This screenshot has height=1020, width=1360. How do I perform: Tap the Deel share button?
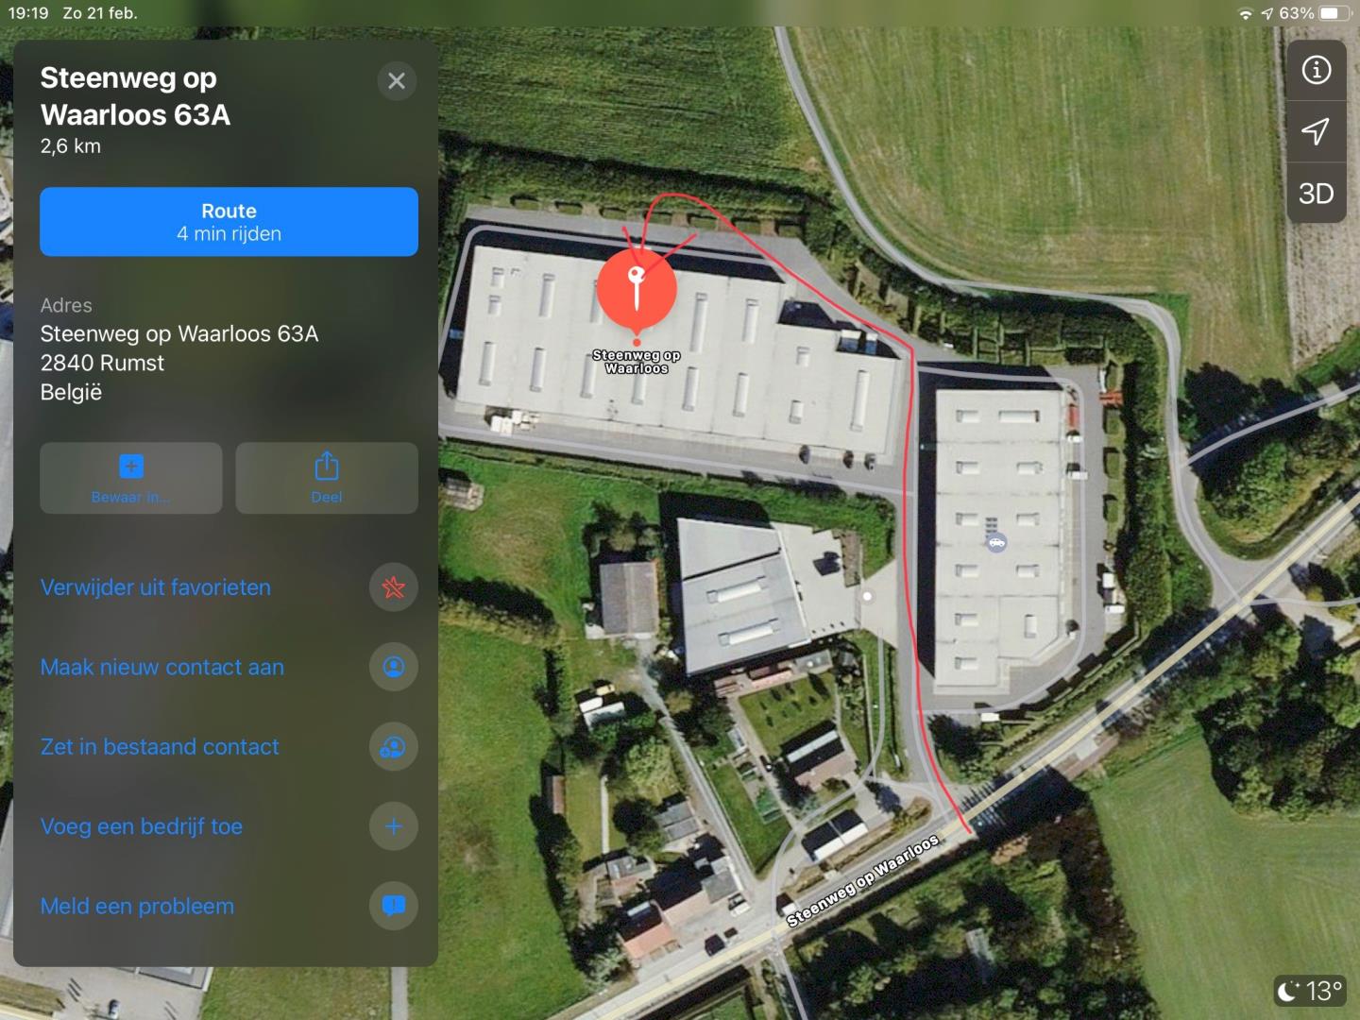point(327,478)
